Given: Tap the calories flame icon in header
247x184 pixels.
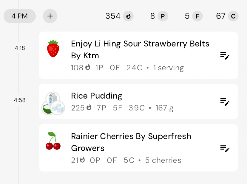Looking at the screenshot, I should tap(129, 16).
